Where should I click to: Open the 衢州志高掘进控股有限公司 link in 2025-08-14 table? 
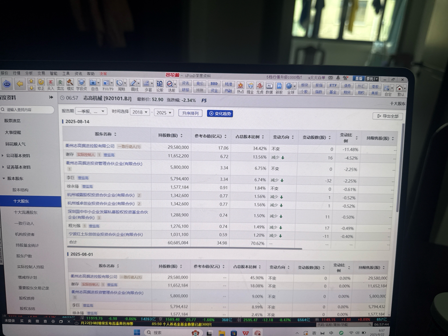point(90,146)
